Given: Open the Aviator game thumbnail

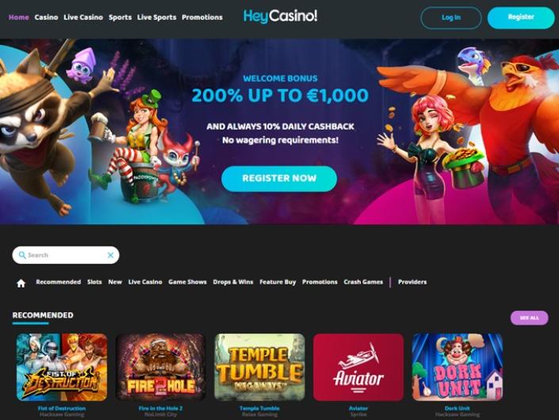Looking at the screenshot, I should pos(358,367).
